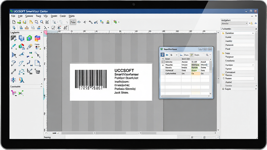
Task: Open the dropdown arrow on the first right panel property row
Action: (x=253, y=33)
